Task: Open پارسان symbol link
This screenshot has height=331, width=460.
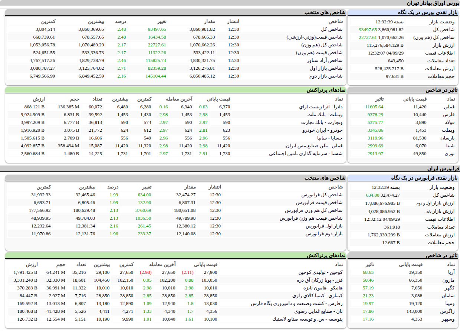Action: (x=448, y=138)
